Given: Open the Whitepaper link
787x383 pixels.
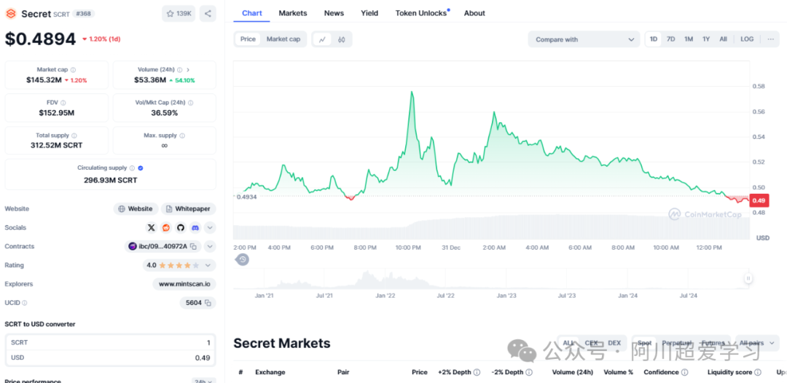Looking at the screenshot, I should (188, 209).
